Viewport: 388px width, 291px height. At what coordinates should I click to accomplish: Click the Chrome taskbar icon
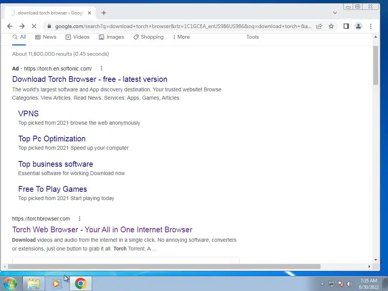tap(81, 283)
